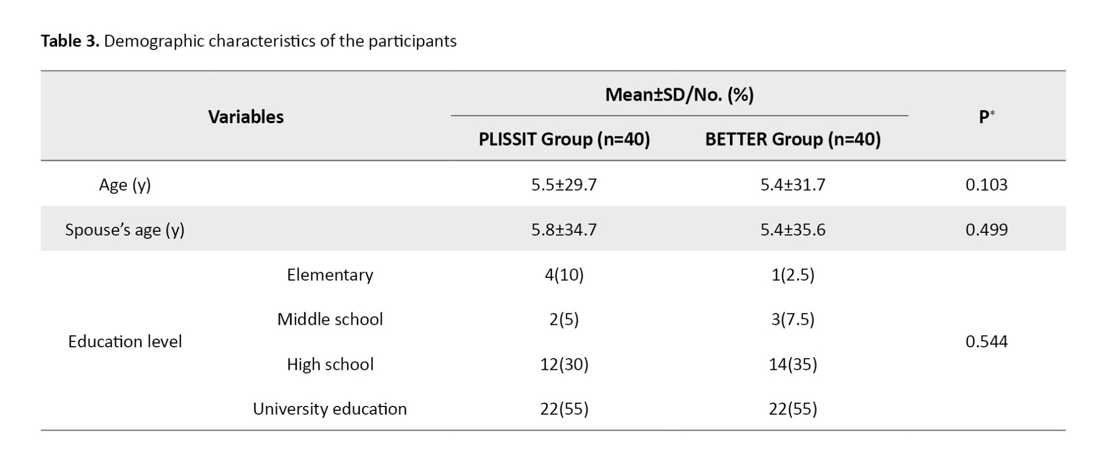Viewport: 1096px width, 464px height.
Task: Click the Table 3 caption title
Action: click(248, 41)
